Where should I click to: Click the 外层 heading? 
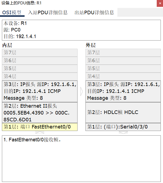point(91,45)
